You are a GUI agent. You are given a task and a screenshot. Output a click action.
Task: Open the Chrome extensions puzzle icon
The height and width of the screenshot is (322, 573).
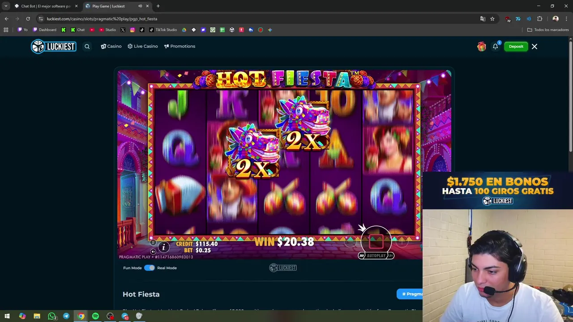point(539,19)
